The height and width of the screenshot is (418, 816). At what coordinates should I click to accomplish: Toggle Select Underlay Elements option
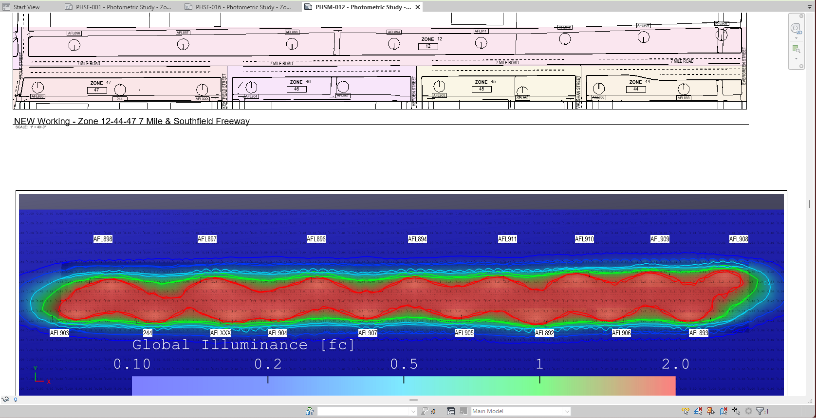pyautogui.click(x=698, y=411)
